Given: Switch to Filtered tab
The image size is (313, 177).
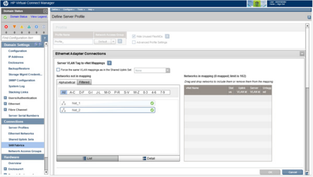Looking at the screenshot, I should coord(84,82).
